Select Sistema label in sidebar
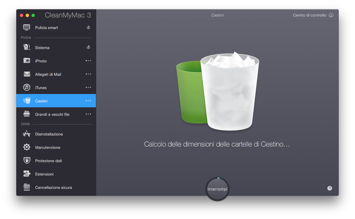Viewport: 355px width, 219px height. (42, 48)
